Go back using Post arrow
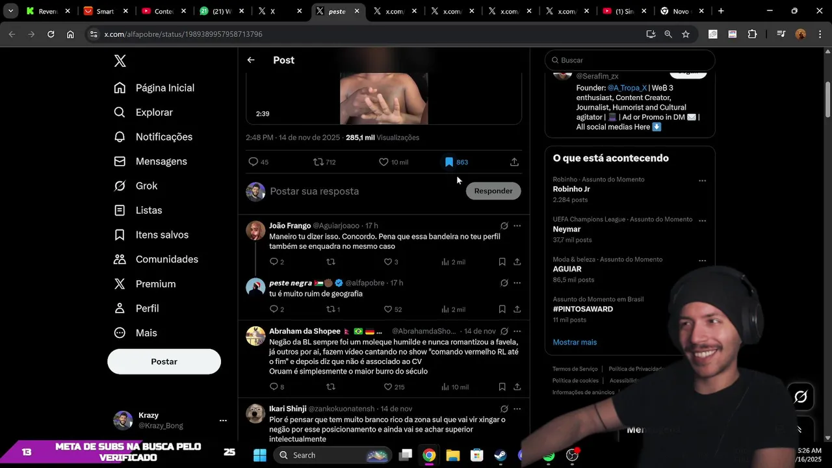 251,60
